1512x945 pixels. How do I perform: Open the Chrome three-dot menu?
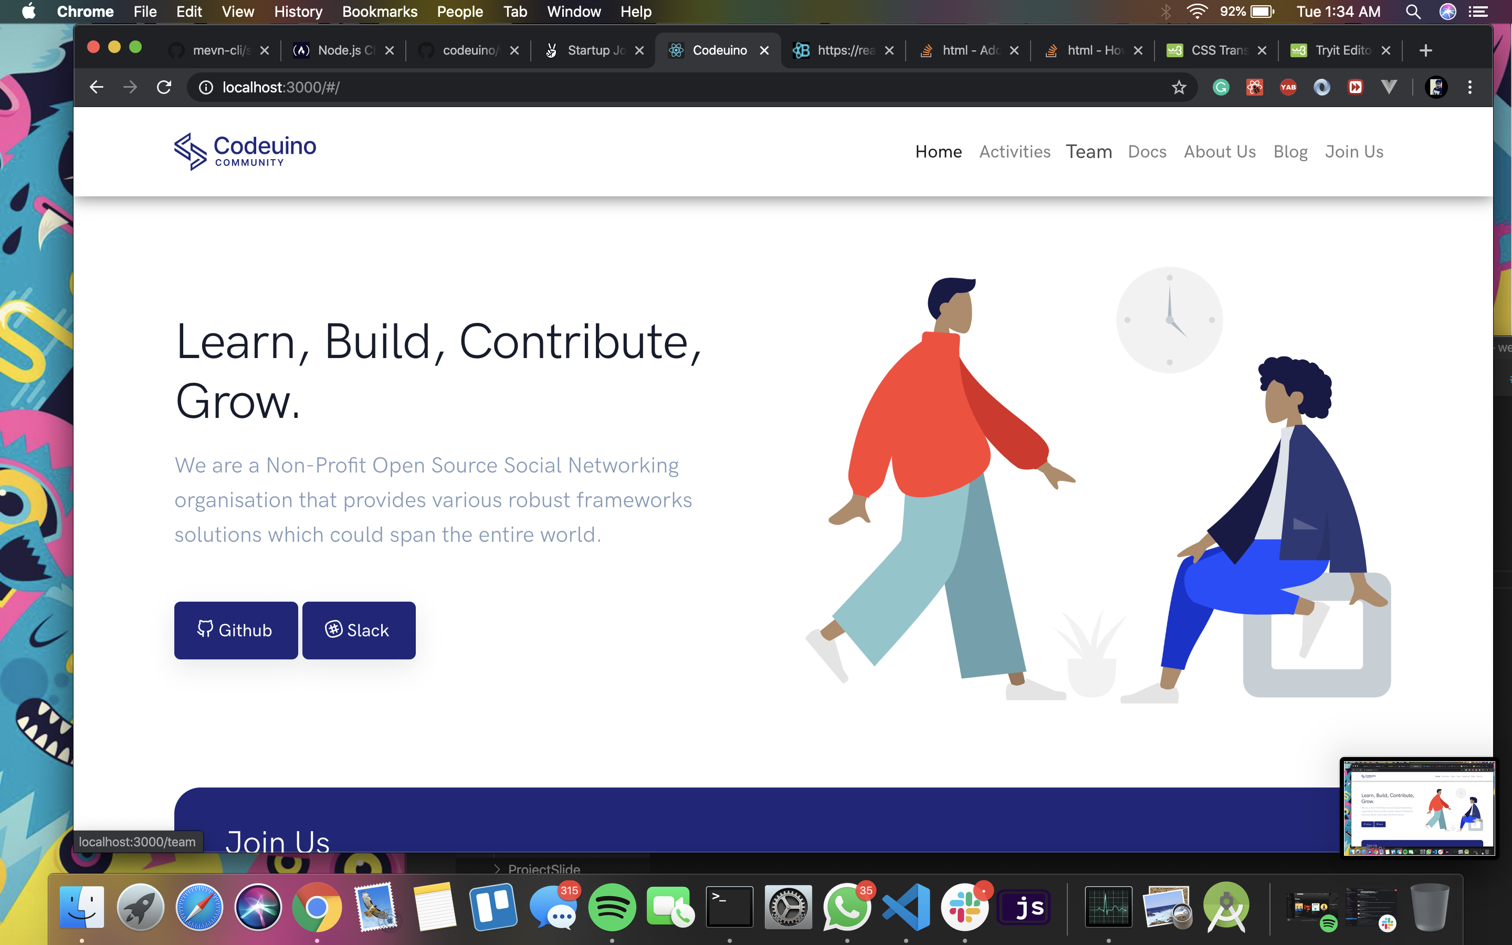tap(1469, 88)
